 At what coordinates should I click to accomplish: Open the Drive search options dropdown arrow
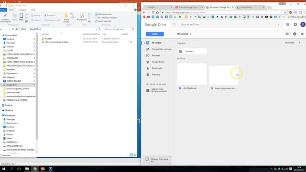[279, 24]
